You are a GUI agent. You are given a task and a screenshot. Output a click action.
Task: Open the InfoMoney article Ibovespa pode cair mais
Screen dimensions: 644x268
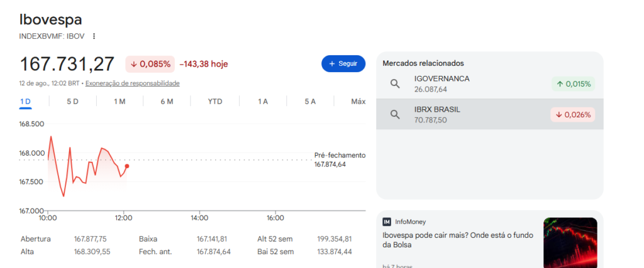[x=458, y=240]
